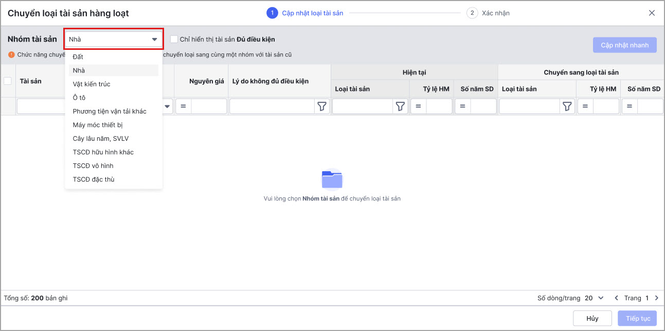
Task: Close the Chuyển loại tài sản dialog
Action: click(x=652, y=13)
